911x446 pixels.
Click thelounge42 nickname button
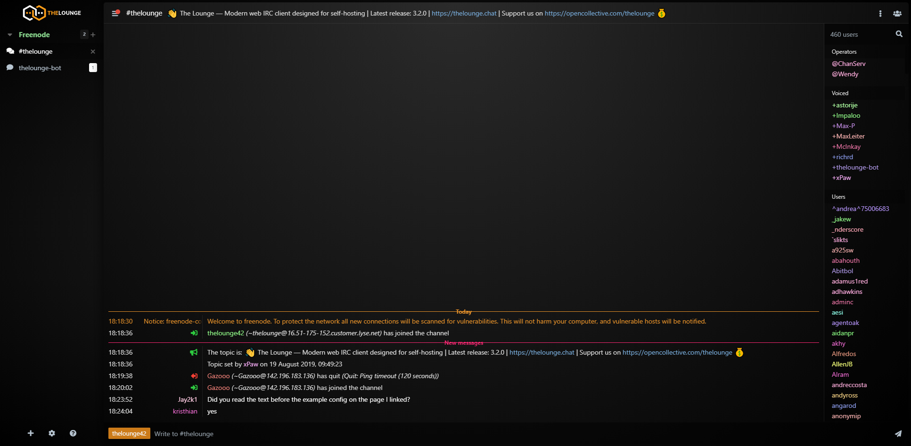(129, 434)
